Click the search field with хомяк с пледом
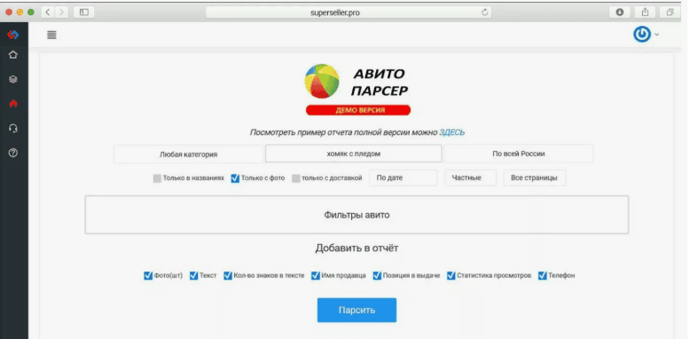 pyautogui.click(x=353, y=154)
